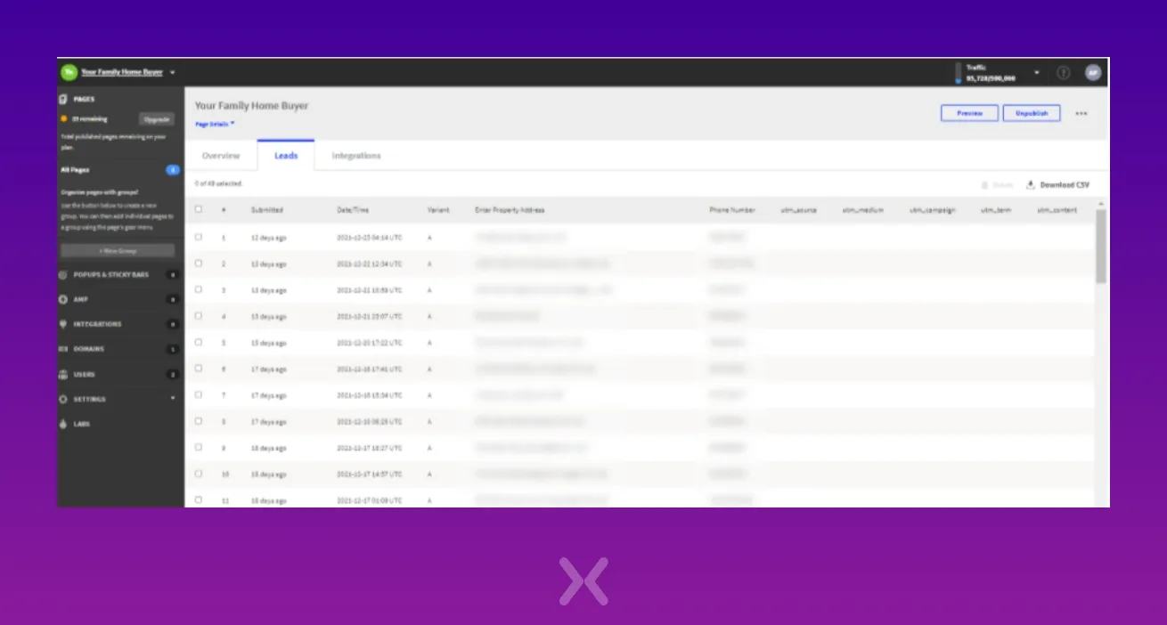The image size is (1167, 625).
Task: Open the Integrations tab
Action: [x=356, y=156]
